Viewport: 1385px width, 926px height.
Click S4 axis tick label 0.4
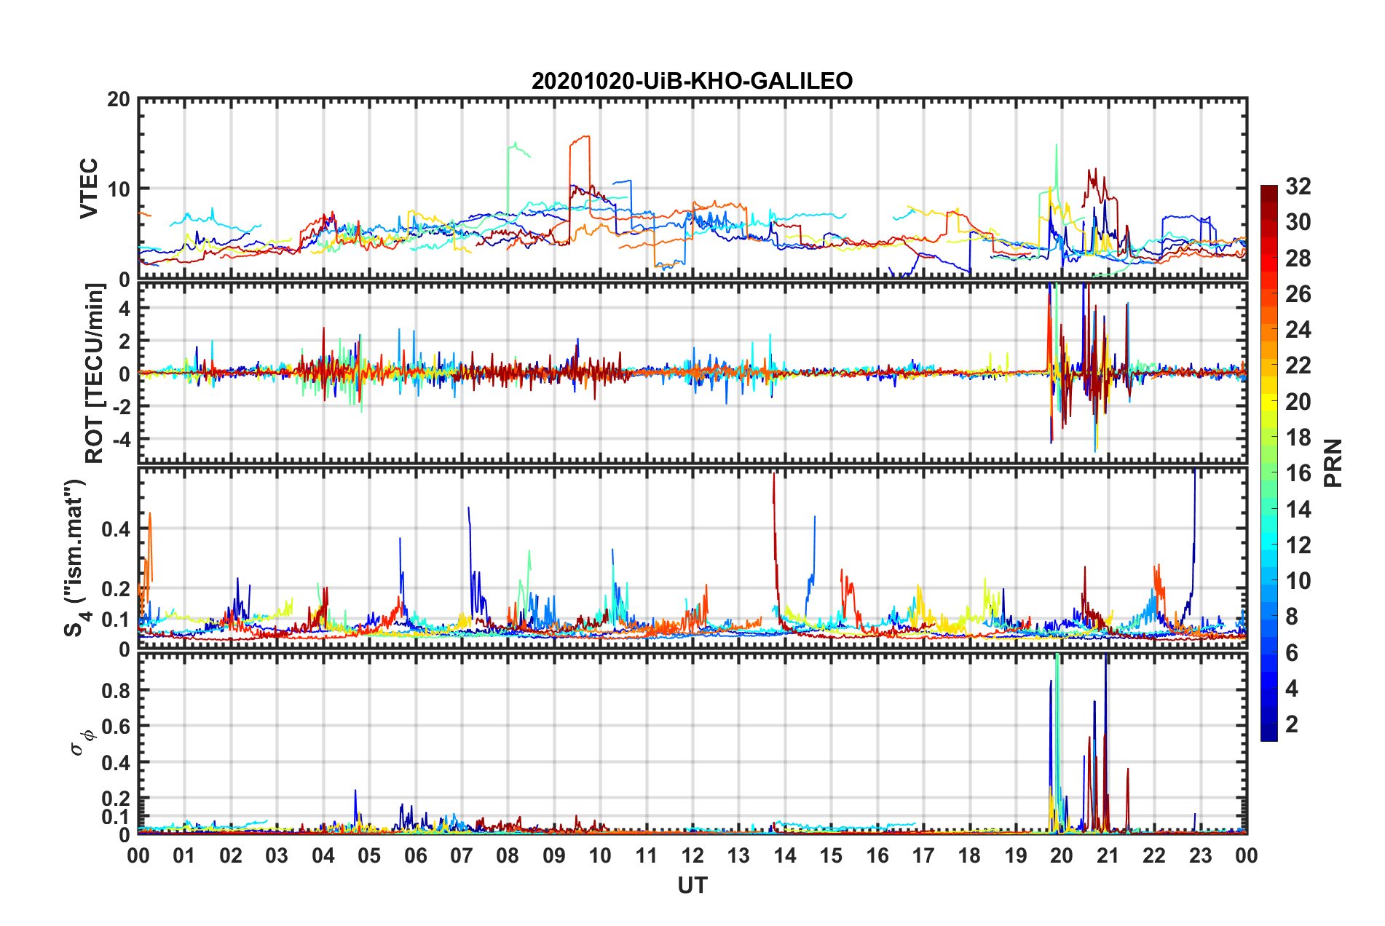pyautogui.click(x=117, y=529)
